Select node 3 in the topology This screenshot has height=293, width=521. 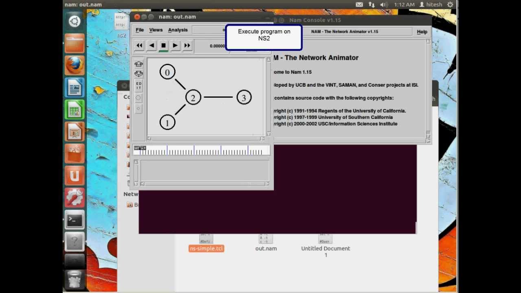tap(244, 97)
